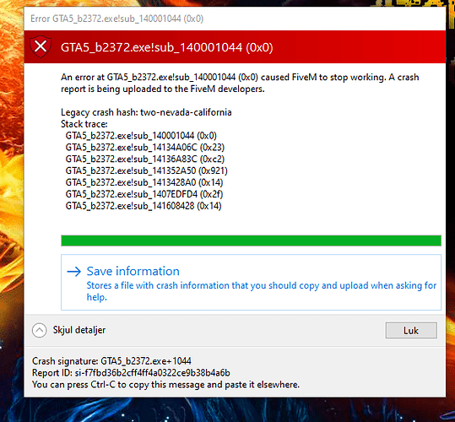Click the Ctrl-C copy hint text
Screen dimensions: 455x422
pyautogui.click(x=165, y=385)
